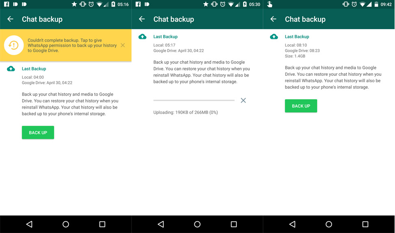
Task: Click cloud upload icon beside Local: 08:10 backup
Action: [x=274, y=37]
